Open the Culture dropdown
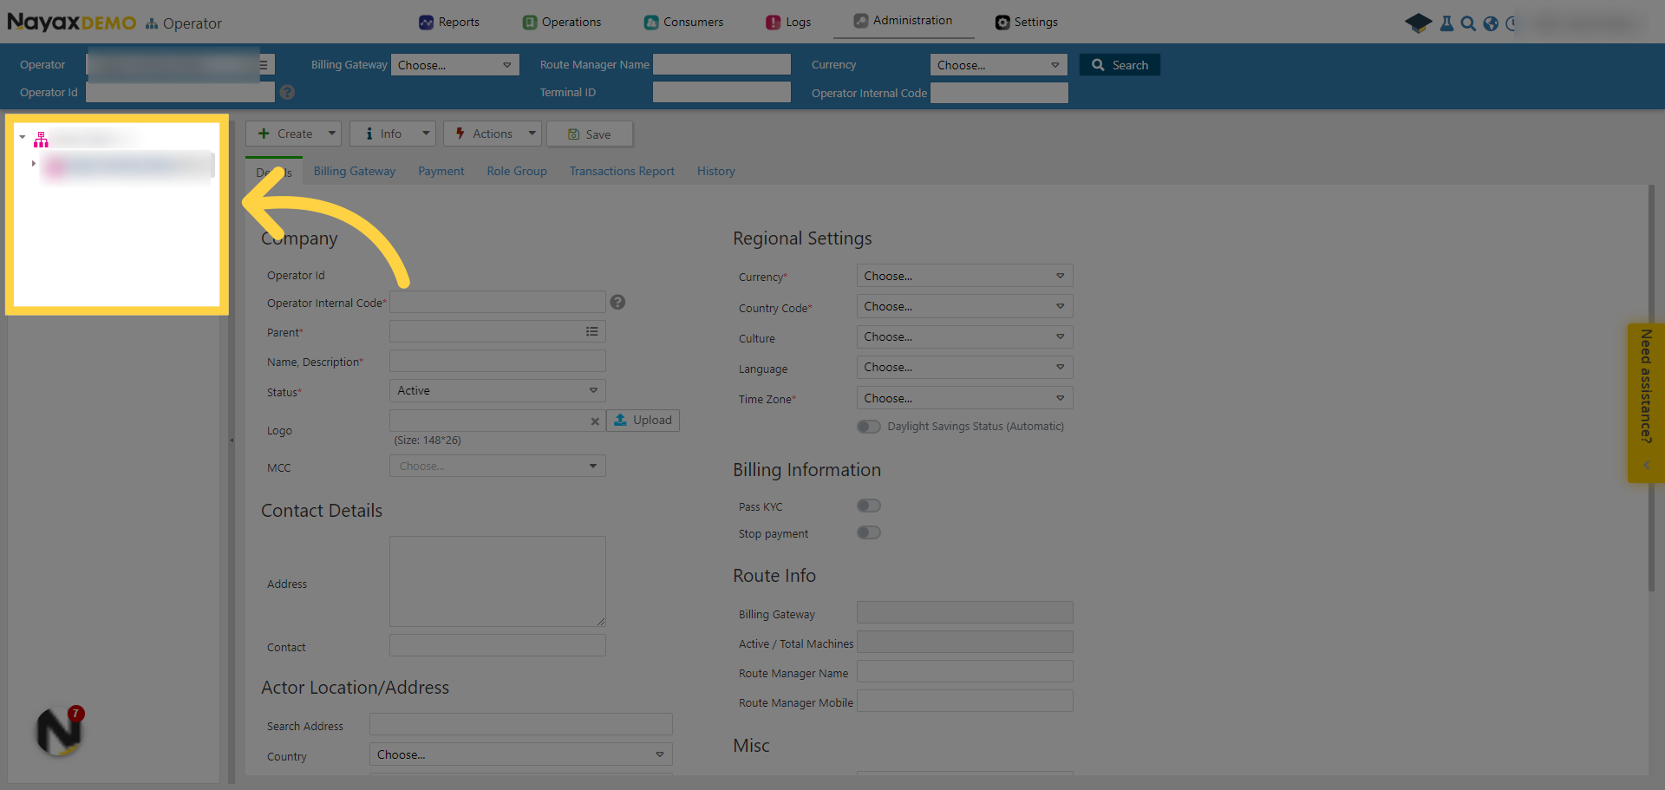This screenshot has height=790, width=1665. click(965, 337)
